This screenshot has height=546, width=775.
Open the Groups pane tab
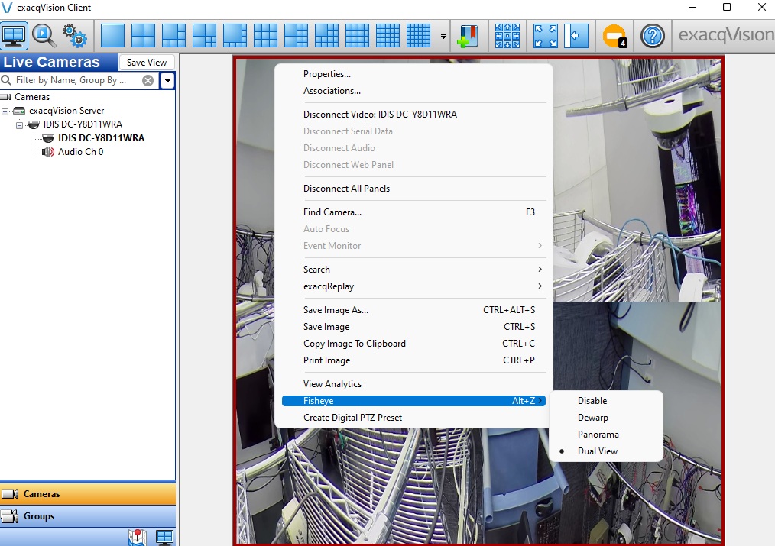point(87,516)
